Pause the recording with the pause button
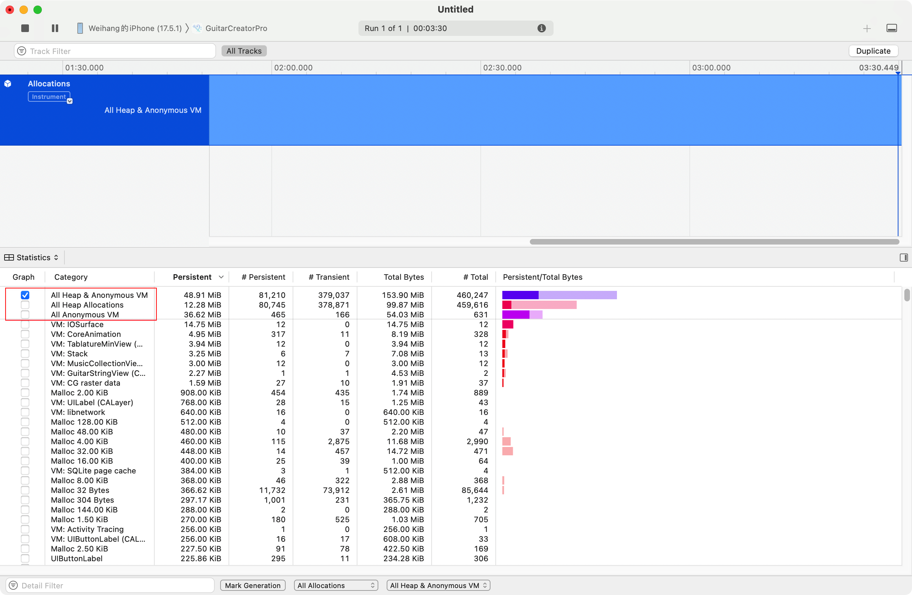This screenshot has width=912, height=595. click(x=55, y=28)
